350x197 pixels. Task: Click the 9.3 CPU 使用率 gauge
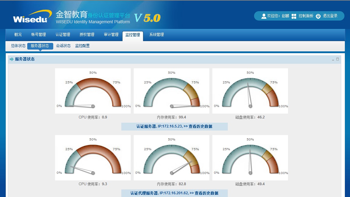pos(93,158)
